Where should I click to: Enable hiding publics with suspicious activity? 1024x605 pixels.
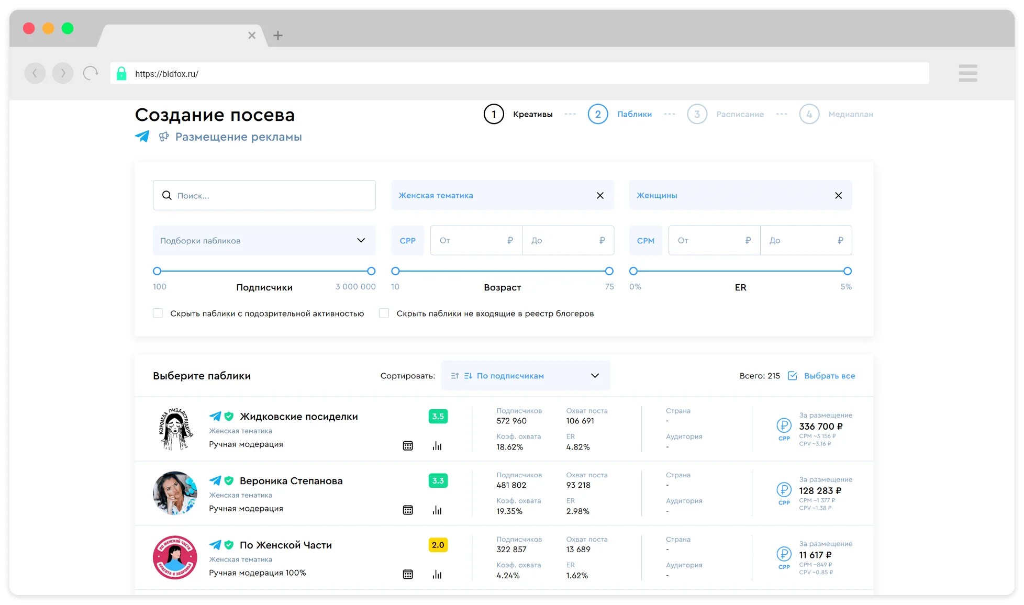(x=158, y=313)
